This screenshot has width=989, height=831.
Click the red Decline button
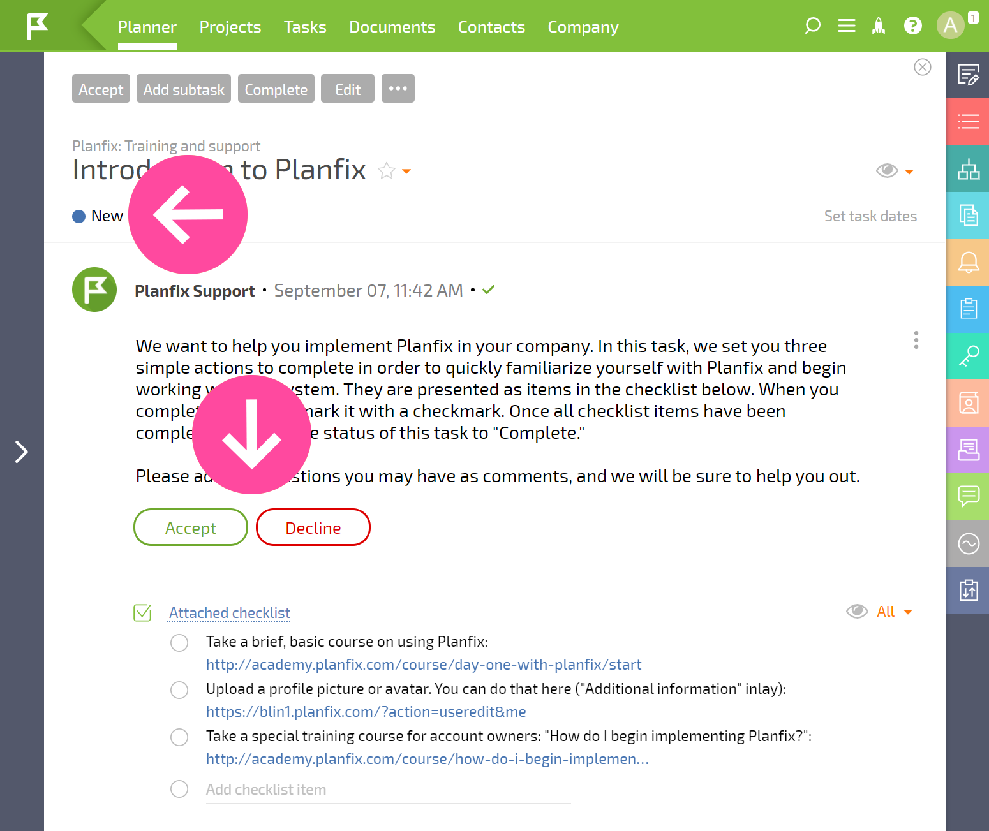[313, 527]
